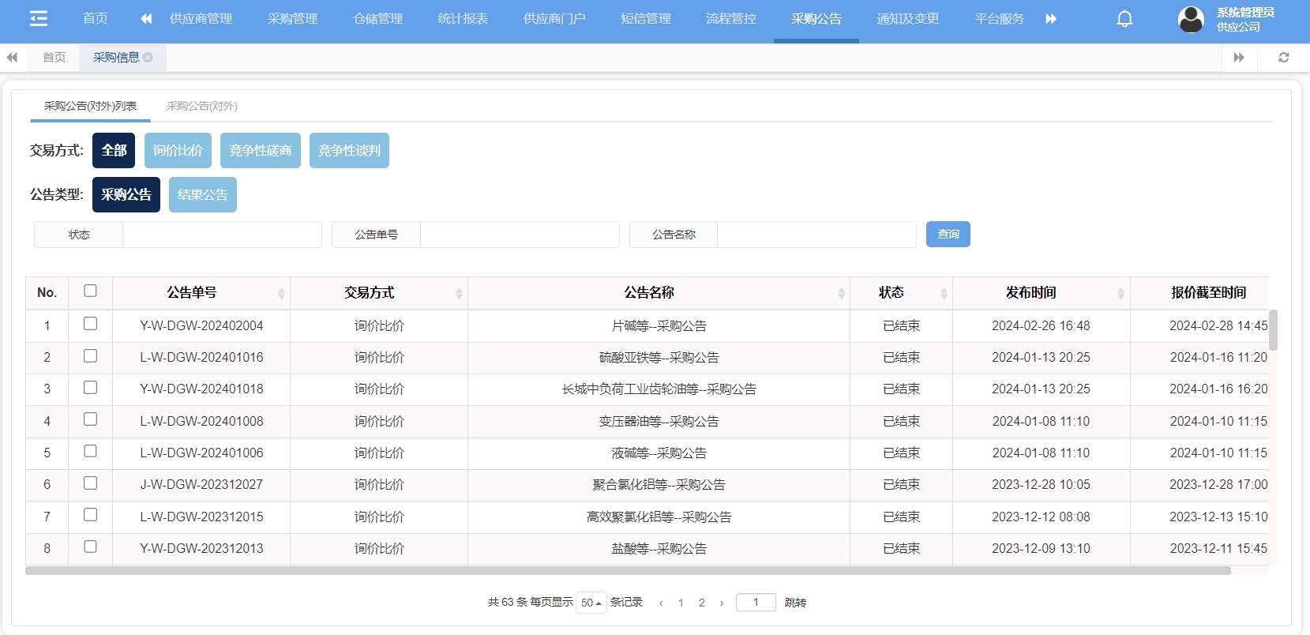Click the 查询 search button
Viewport: 1310px width, 635px height.
[948, 234]
